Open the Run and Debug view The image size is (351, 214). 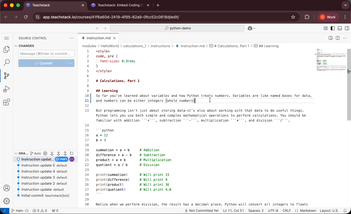(7, 89)
